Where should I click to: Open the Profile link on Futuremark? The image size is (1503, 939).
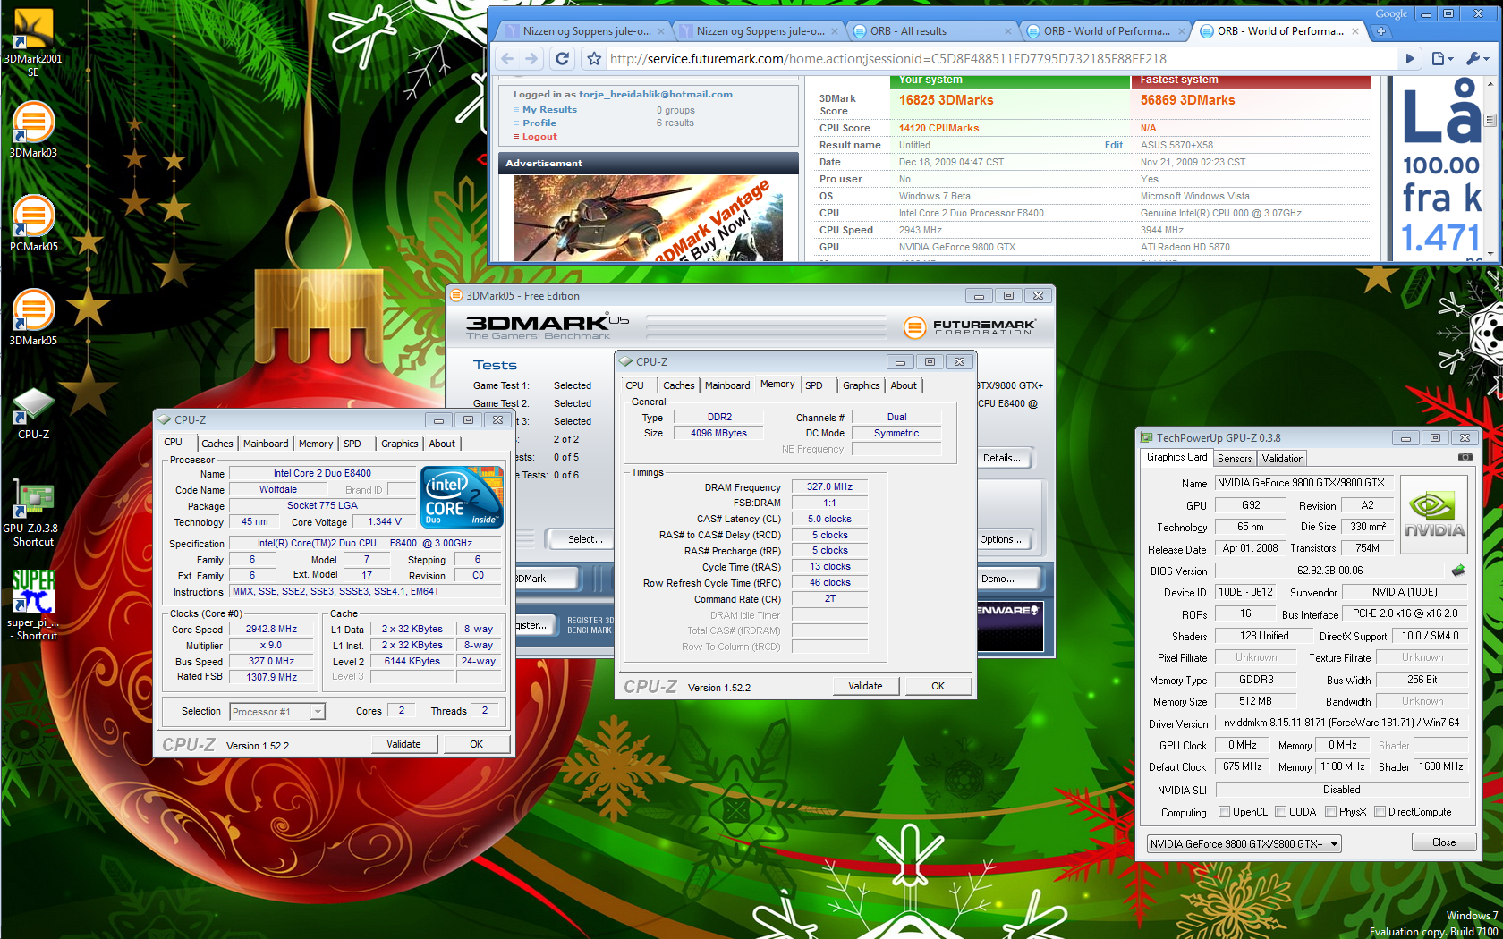tap(539, 123)
